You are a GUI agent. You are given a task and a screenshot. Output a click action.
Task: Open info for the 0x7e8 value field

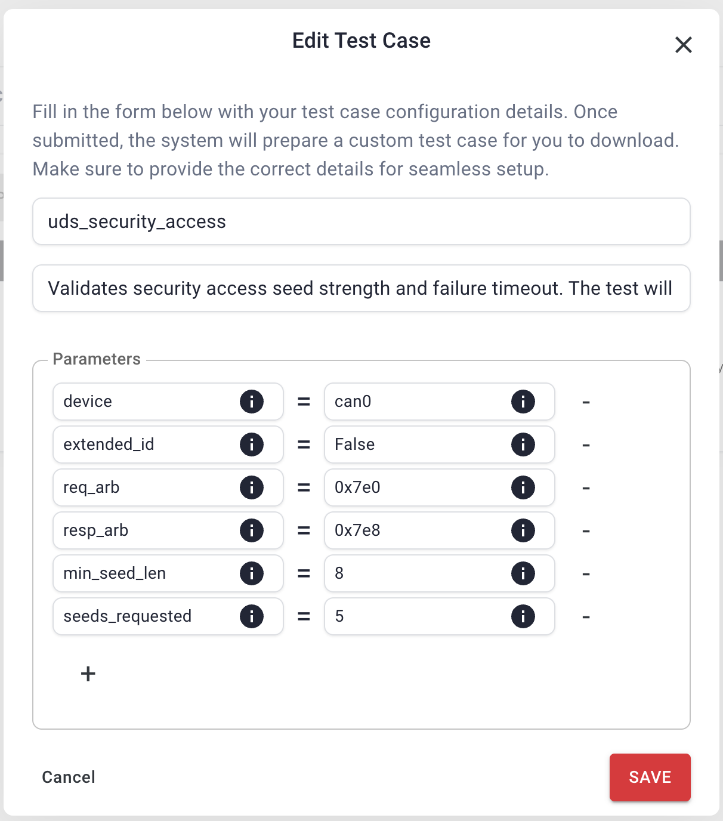coord(523,530)
